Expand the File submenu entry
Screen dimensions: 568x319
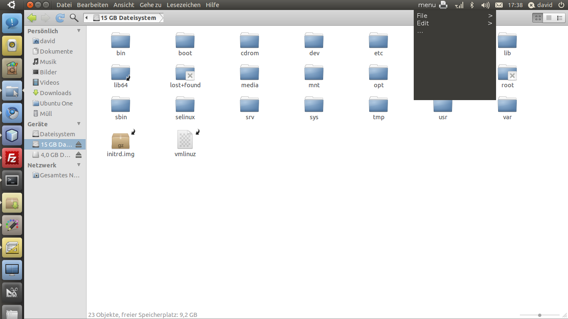454,16
